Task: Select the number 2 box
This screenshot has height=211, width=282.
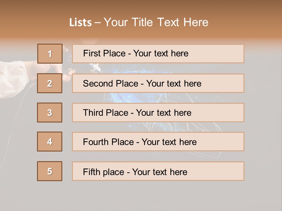Action: pyautogui.click(x=50, y=83)
